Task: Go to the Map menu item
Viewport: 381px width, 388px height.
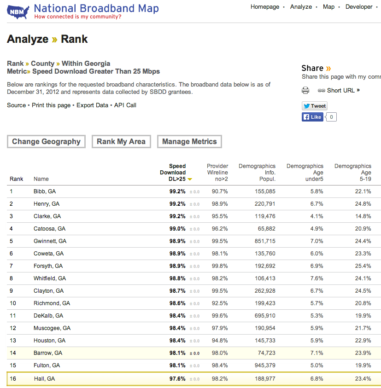Action: click(x=328, y=7)
